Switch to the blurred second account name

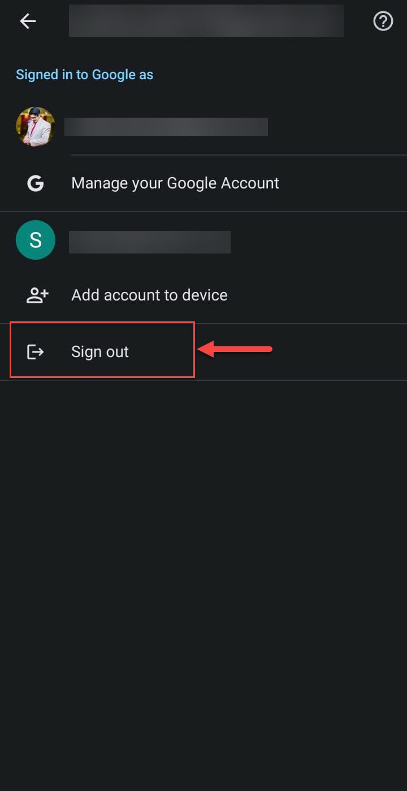tap(150, 242)
